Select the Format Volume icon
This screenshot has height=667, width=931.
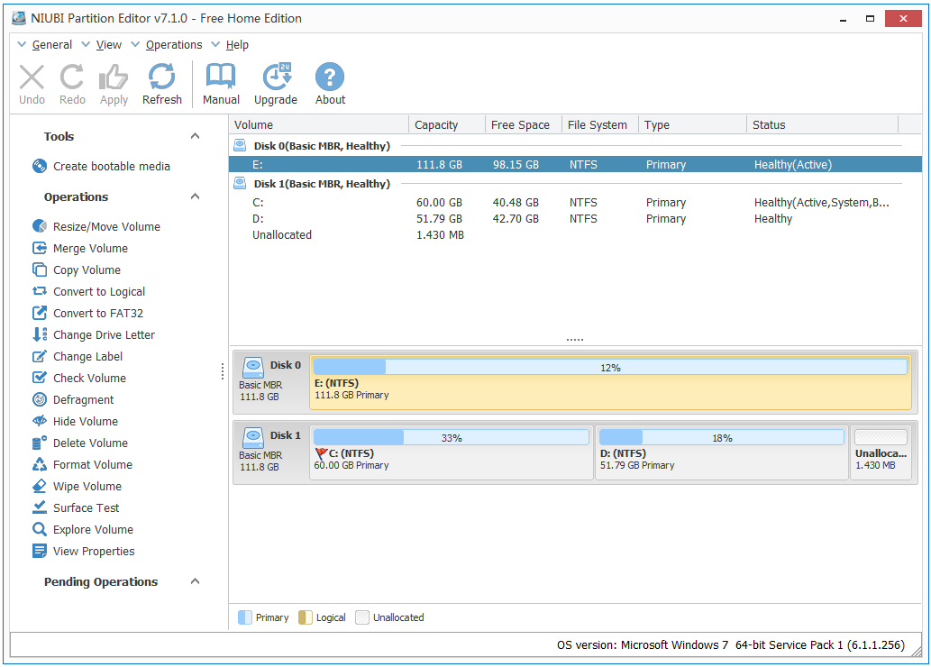point(40,464)
